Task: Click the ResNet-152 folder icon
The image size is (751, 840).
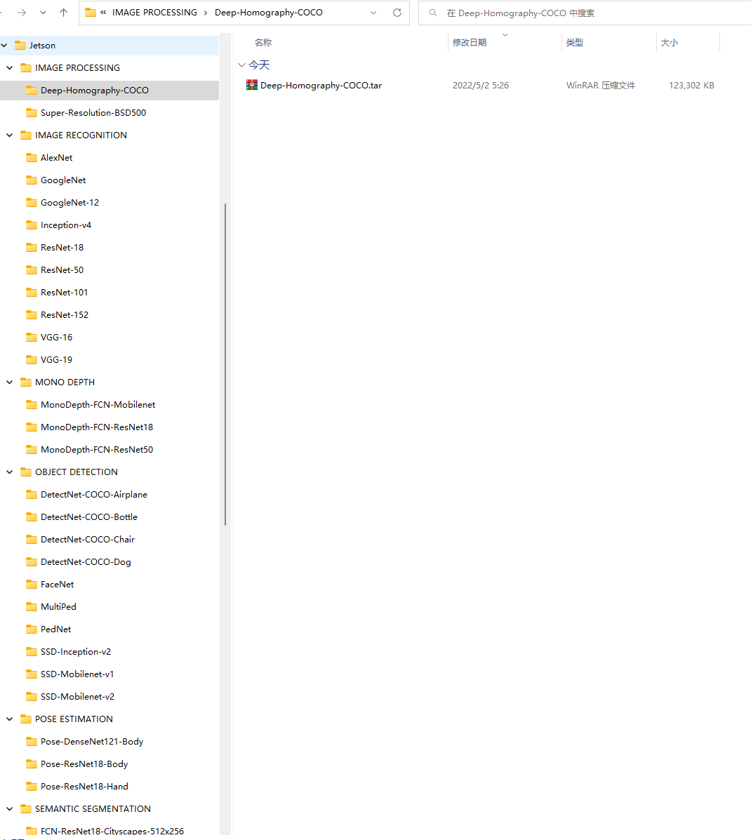Action: tap(32, 315)
